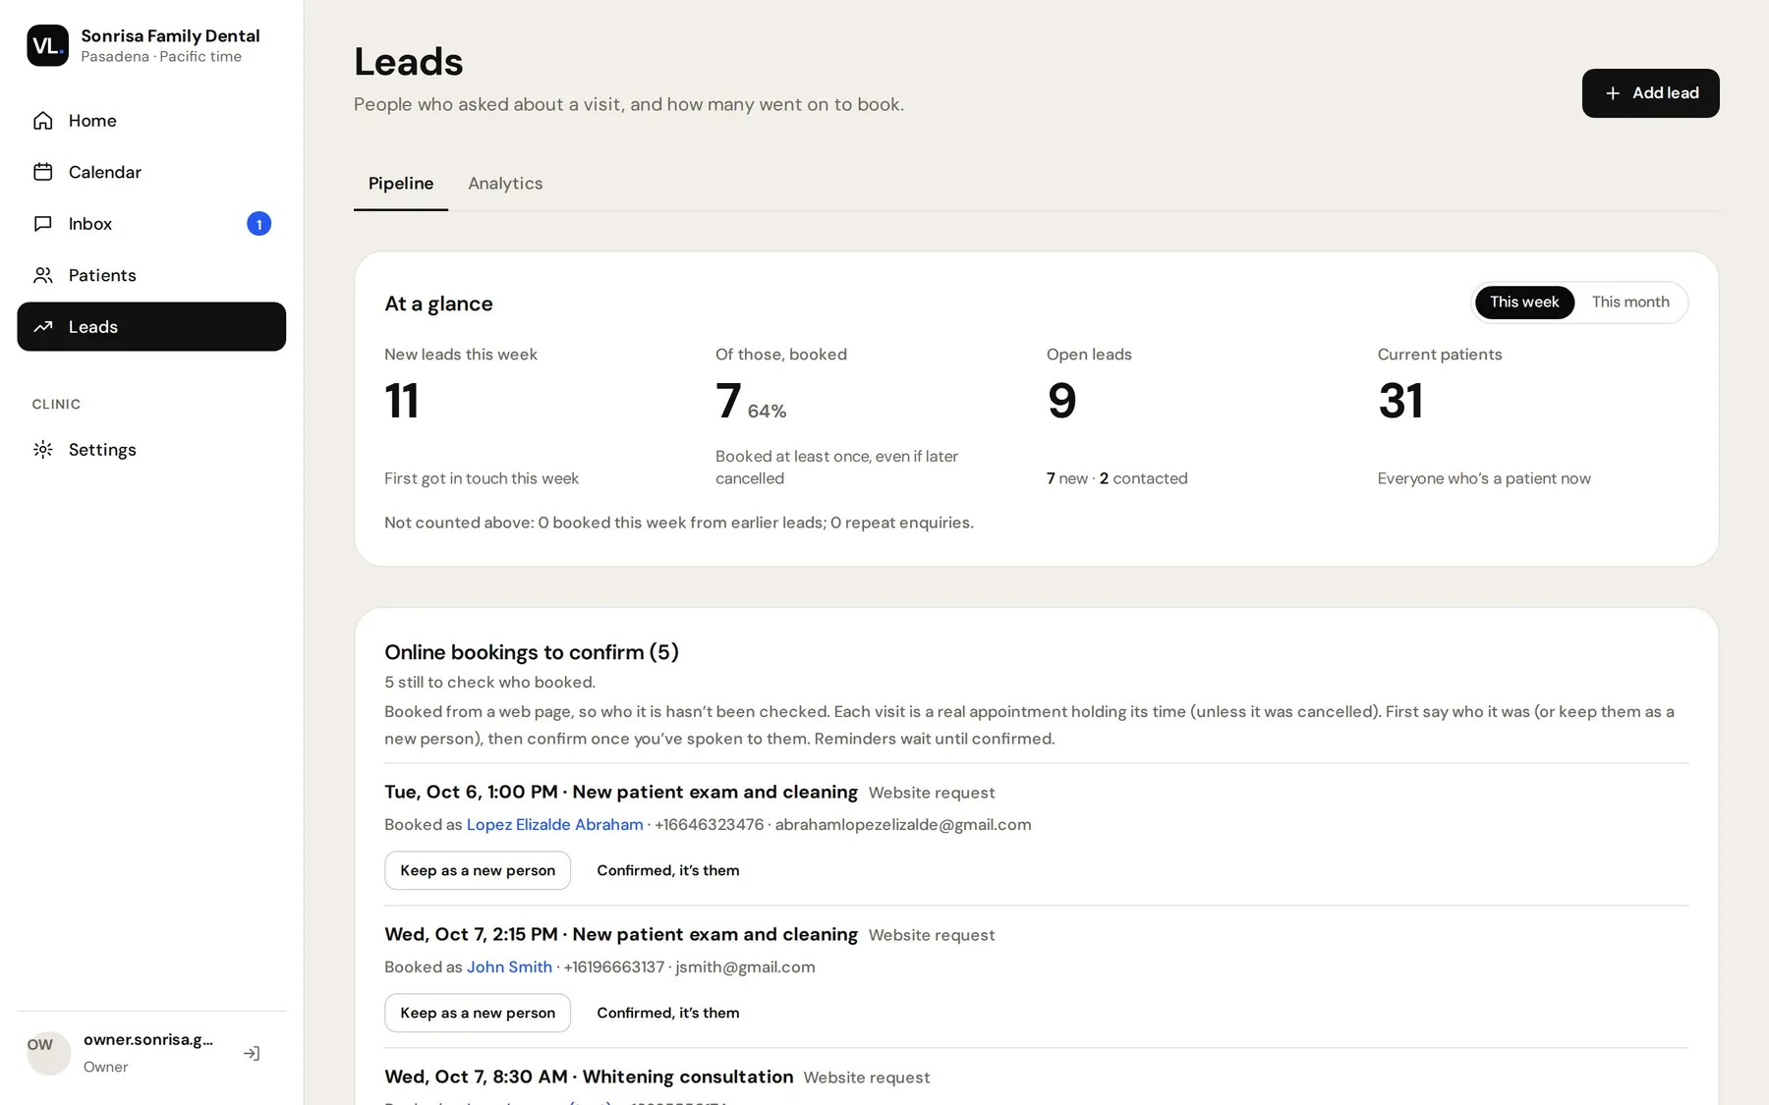Open the Pipeline tab
The height and width of the screenshot is (1105, 1769).
click(x=401, y=184)
